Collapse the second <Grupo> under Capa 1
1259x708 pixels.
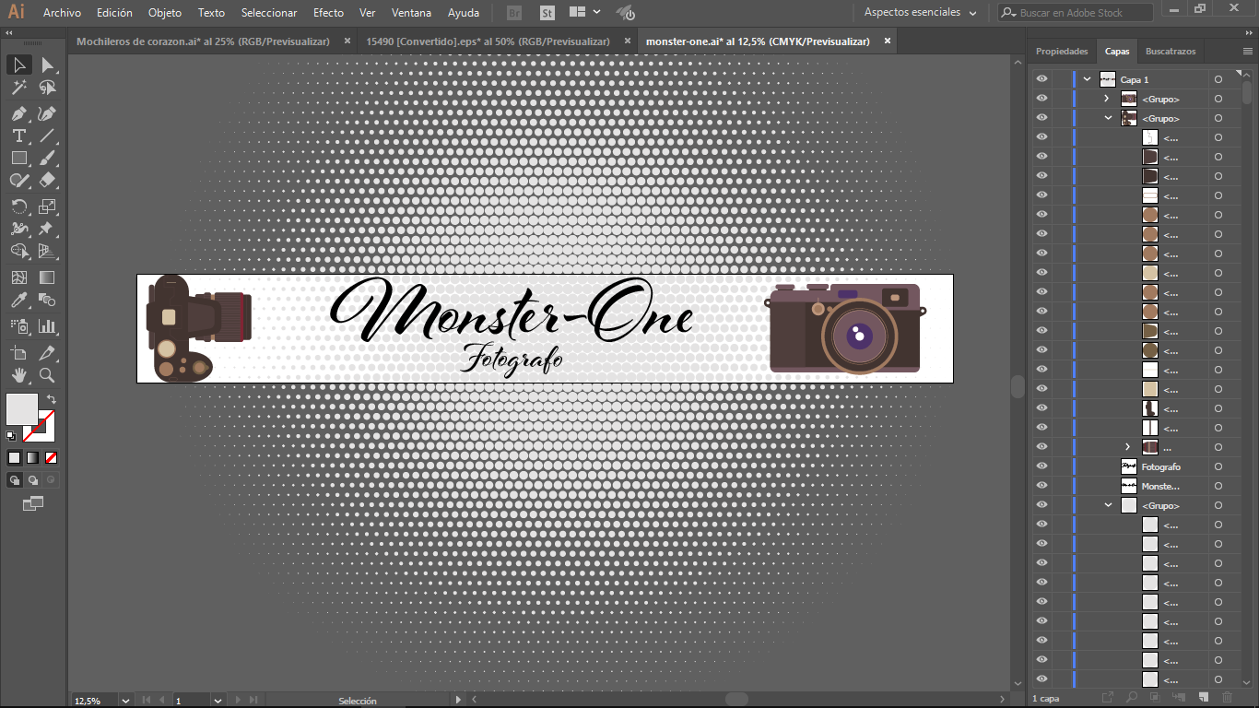tap(1108, 118)
